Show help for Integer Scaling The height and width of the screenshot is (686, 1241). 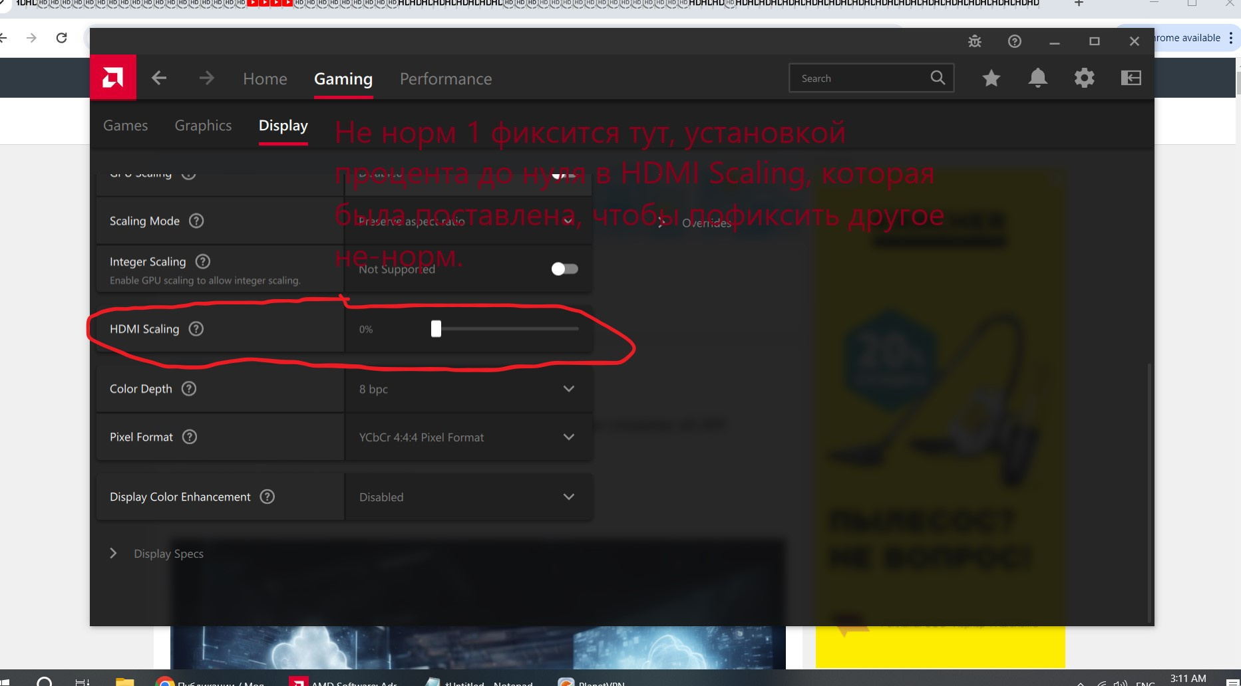(x=203, y=261)
